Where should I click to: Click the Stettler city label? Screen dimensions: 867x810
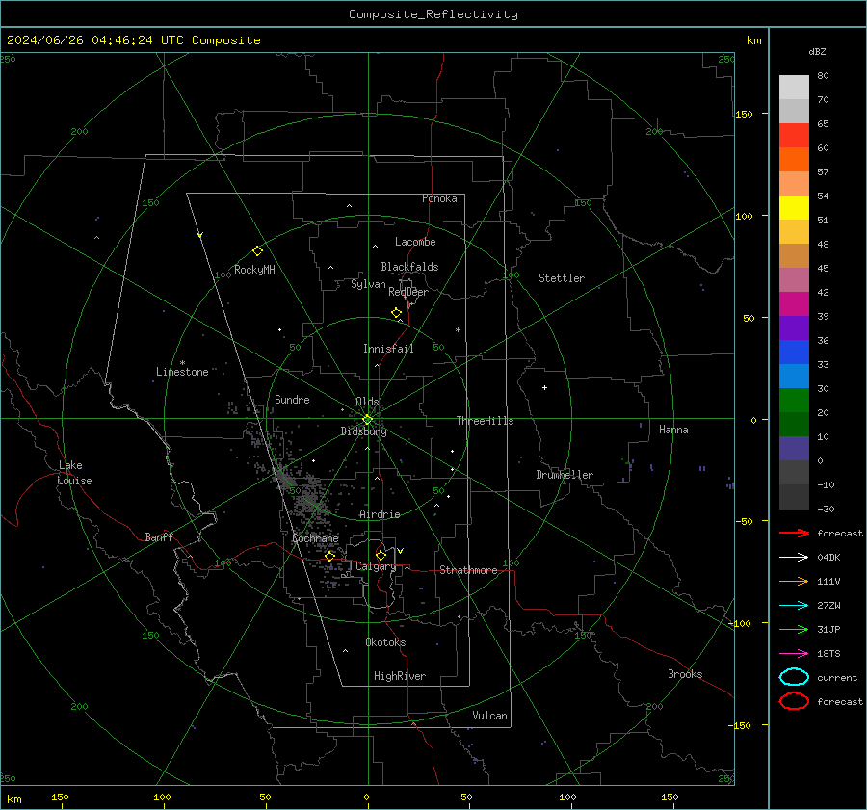(562, 278)
